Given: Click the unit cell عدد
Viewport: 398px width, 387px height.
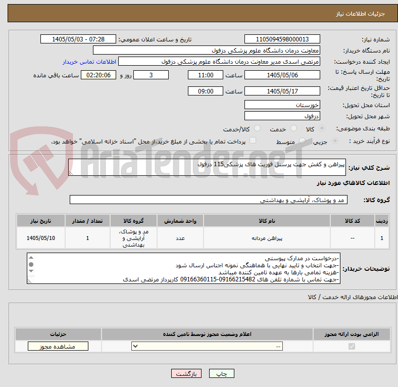Looking at the screenshot, I should coord(180,238).
